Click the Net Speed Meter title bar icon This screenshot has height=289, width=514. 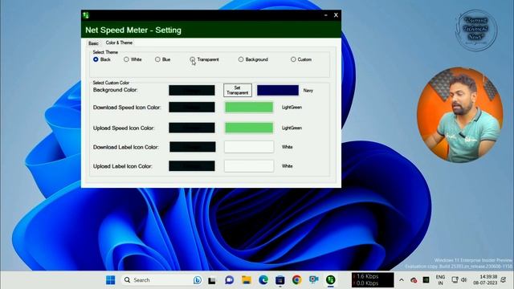tap(86, 15)
